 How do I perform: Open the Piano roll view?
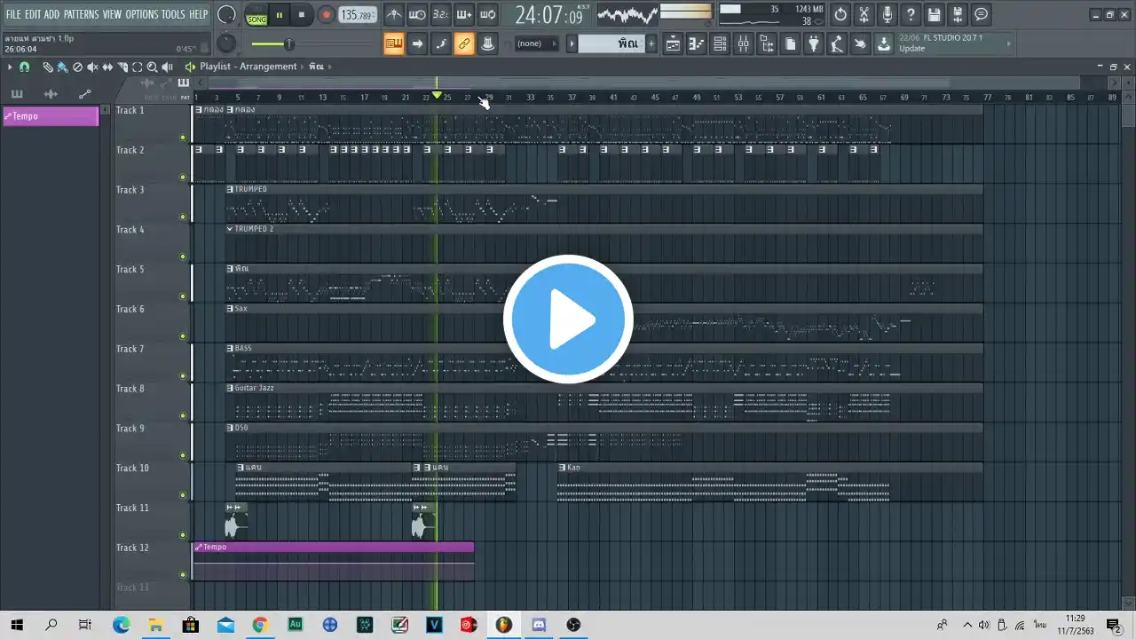pyautogui.click(x=697, y=43)
